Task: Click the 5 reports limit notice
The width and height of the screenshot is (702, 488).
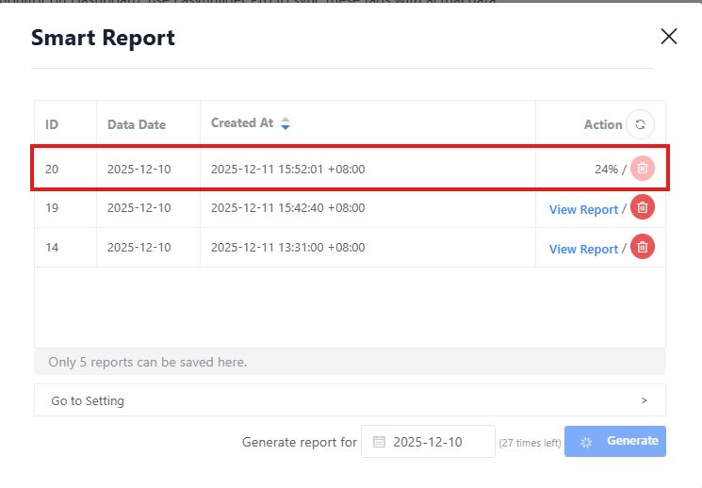Action: 148,362
